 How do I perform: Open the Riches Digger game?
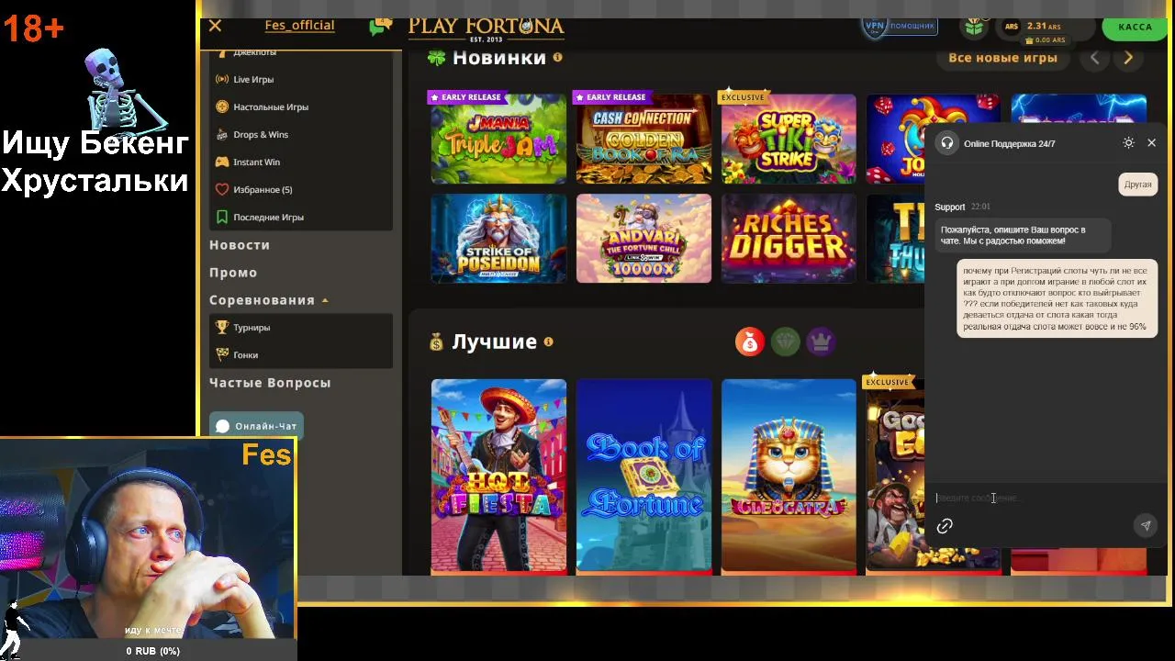point(789,238)
